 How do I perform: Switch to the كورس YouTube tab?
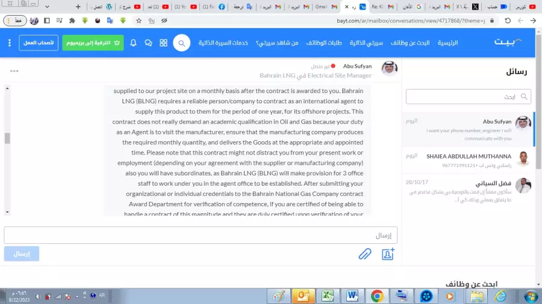525,7
